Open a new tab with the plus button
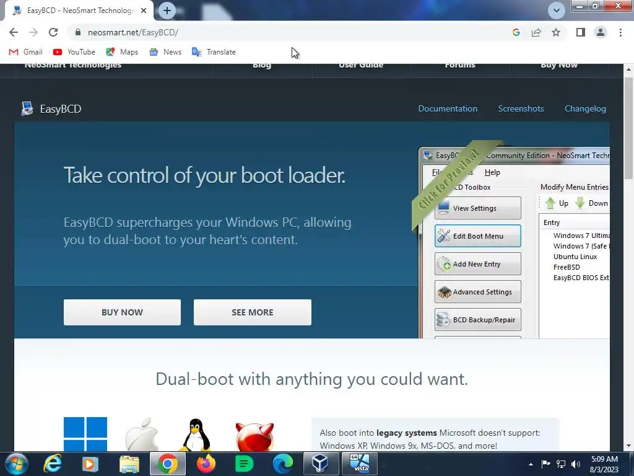The width and height of the screenshot is (634, 476). tap(167, 11)
